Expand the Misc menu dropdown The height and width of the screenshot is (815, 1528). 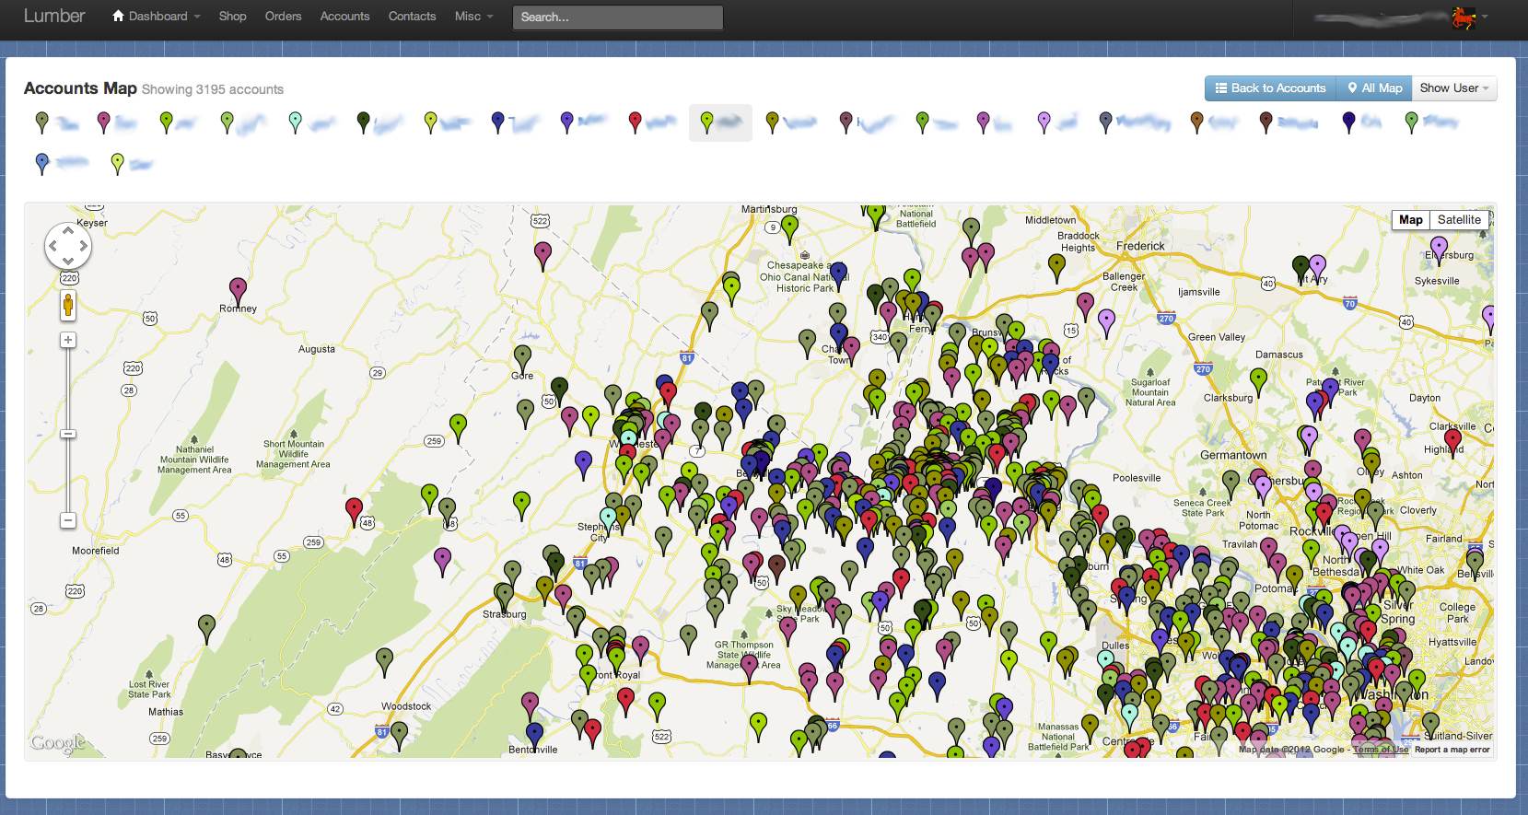pos(473,17)
